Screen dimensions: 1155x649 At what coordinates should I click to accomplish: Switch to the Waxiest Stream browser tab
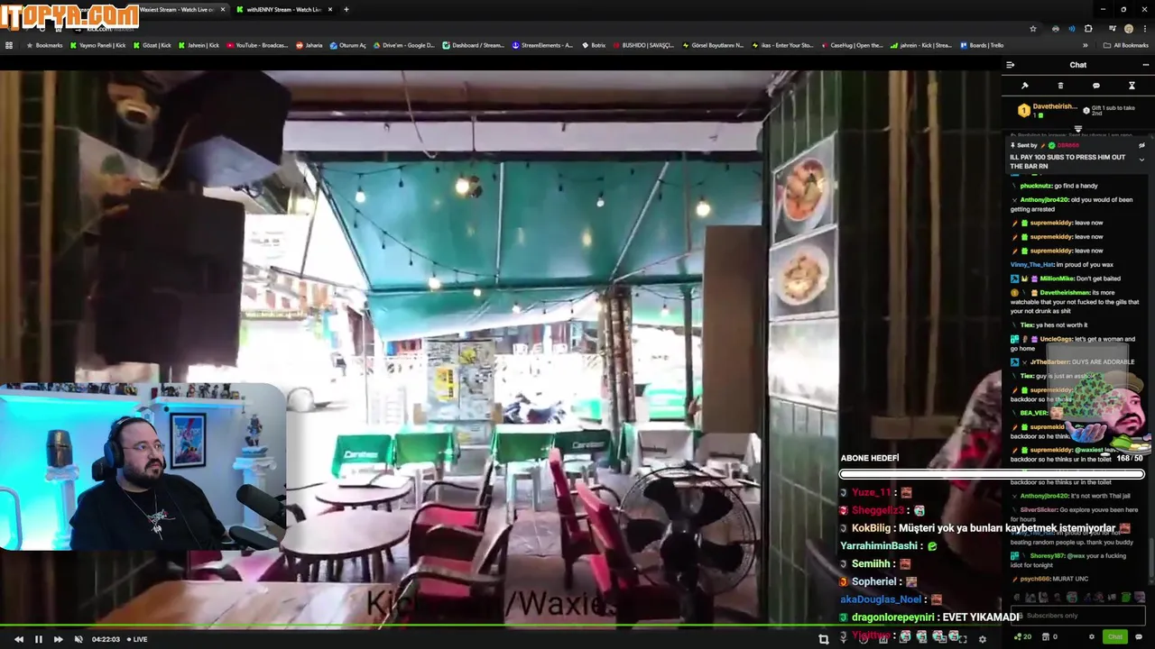pos(177,9)
